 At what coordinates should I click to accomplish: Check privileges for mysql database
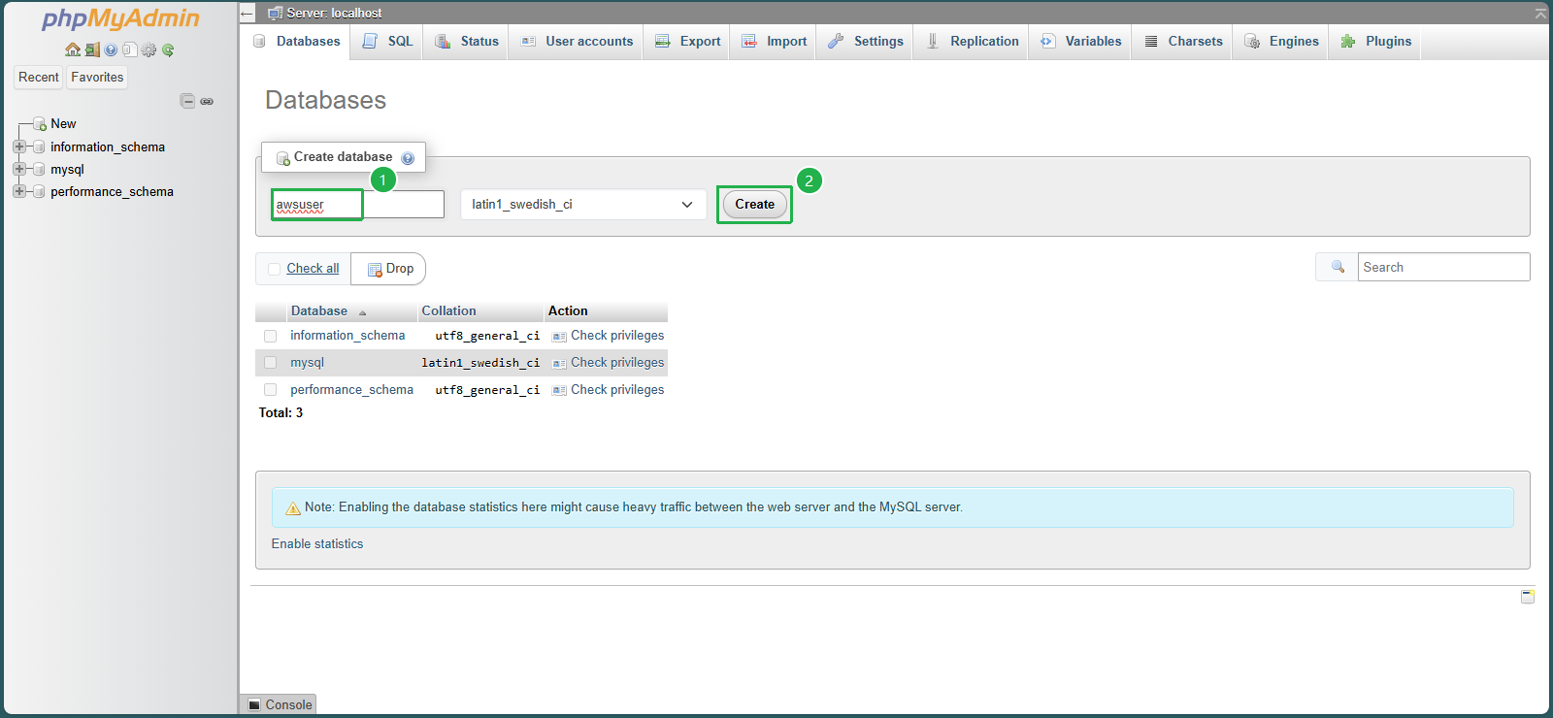(617, 363)
